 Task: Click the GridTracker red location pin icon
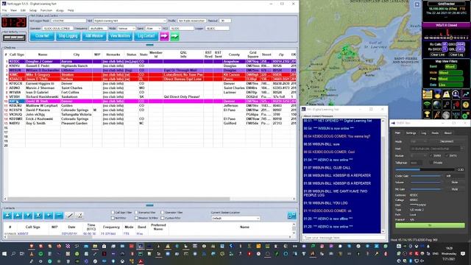(456, 105)
